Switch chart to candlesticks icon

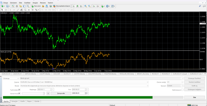(x=77, y=6)
